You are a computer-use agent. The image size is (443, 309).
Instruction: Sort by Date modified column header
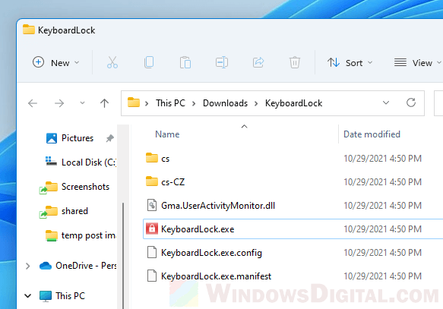click(x=372, y=134)
